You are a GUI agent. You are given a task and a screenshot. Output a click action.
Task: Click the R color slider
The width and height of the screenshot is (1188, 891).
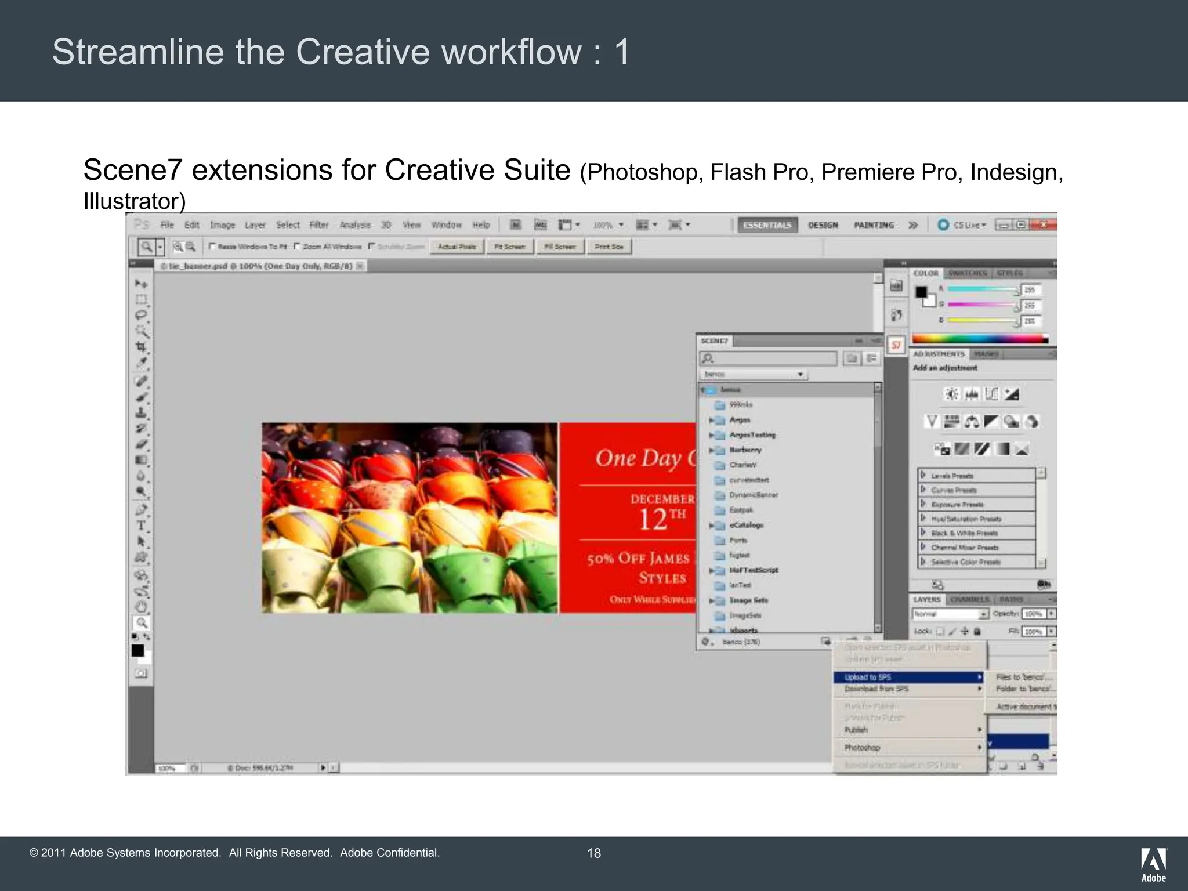pos(983,289)
